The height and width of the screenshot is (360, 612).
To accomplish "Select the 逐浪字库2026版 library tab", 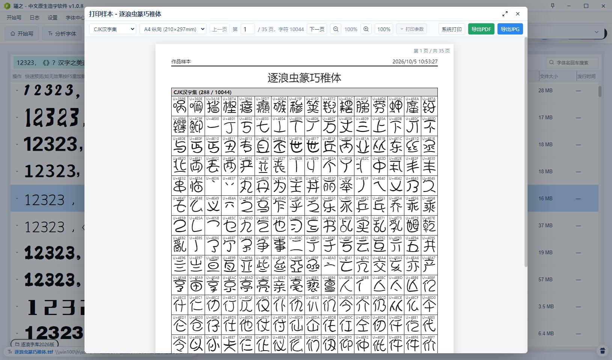I will click(x=34, y=344).
